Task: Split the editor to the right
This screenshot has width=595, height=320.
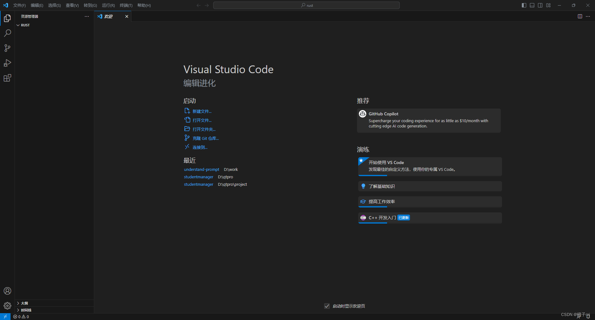Action: pos(580,16)
